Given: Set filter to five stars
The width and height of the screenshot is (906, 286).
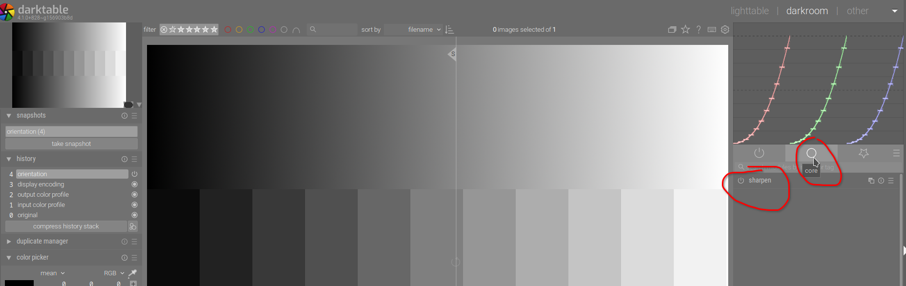Looking at the screenshot, I should pyautogui.click(x=214, y=30).
